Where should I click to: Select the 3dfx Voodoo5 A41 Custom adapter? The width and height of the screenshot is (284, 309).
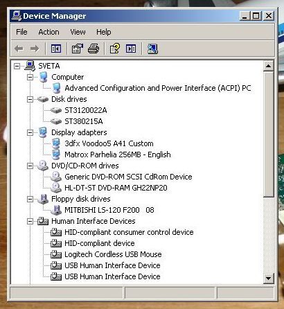[109, 143]
